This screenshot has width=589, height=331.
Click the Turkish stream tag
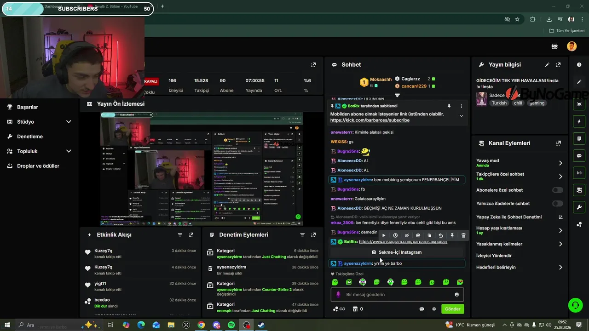pos(499,103)
